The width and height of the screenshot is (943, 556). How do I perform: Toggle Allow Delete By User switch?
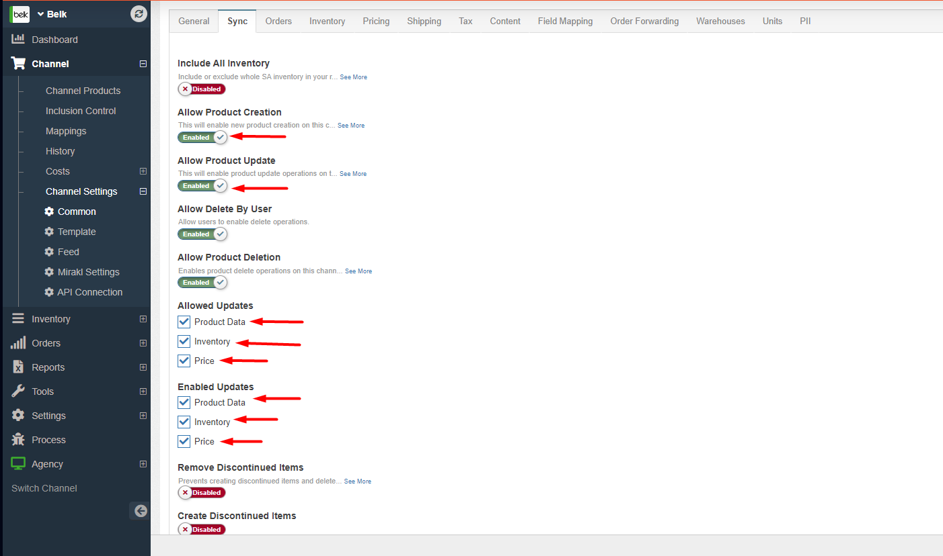(x=202, y=234)
